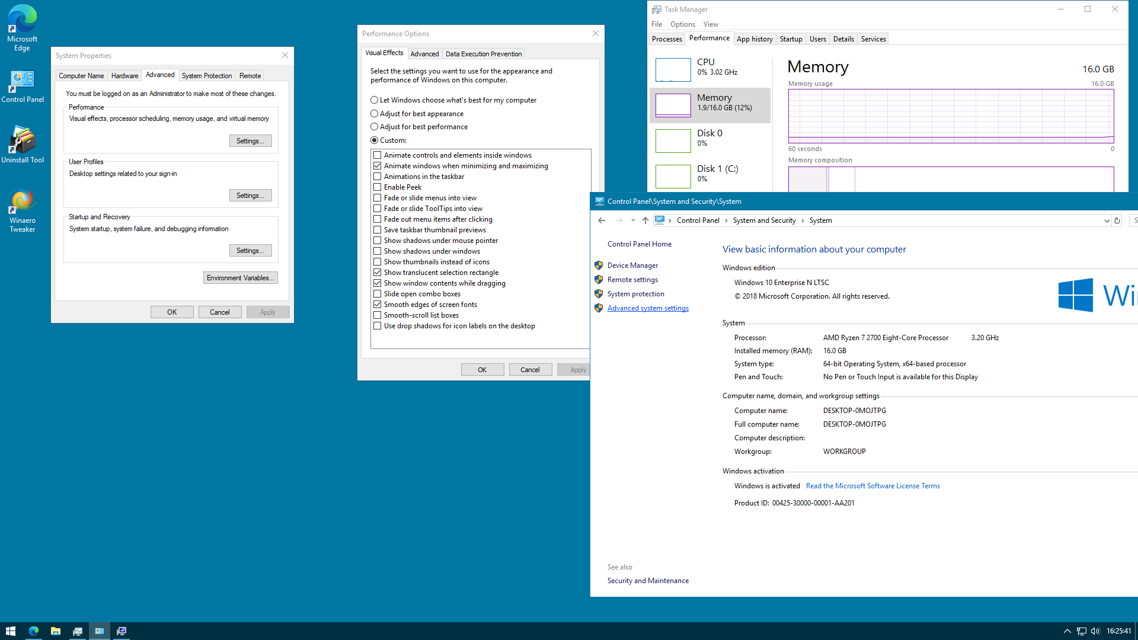The width and height of the screenshot is (1138, 640).
Task: Read the Microsoft Software License Terms
Action: (872, 486)
